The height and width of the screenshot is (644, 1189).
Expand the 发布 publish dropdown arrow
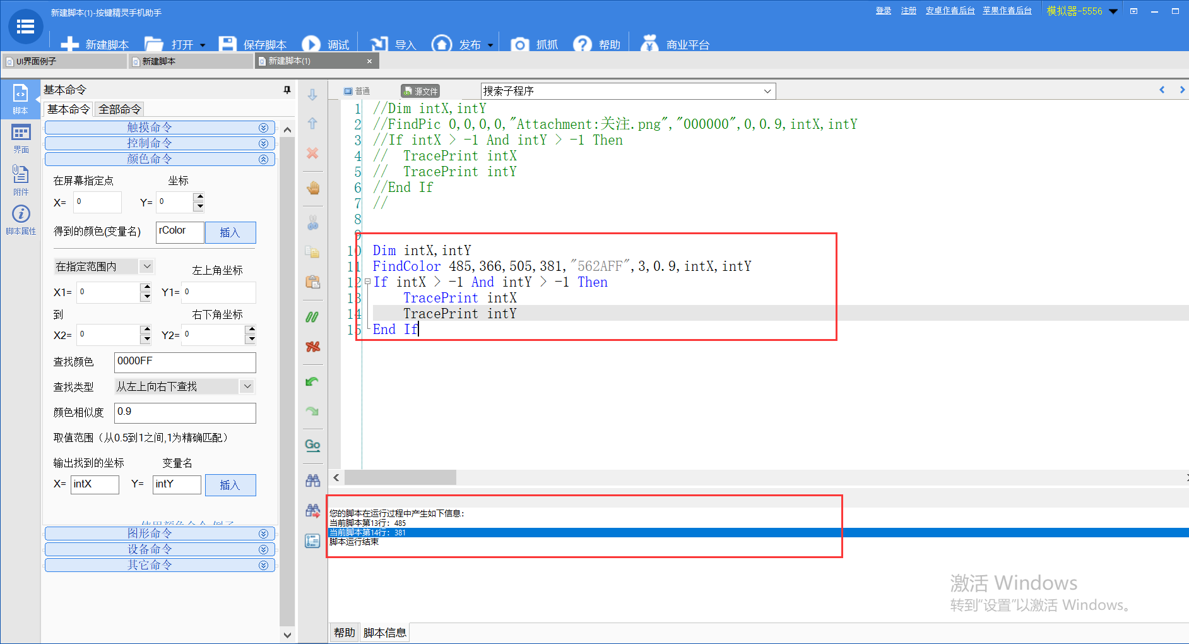[490, 45]
